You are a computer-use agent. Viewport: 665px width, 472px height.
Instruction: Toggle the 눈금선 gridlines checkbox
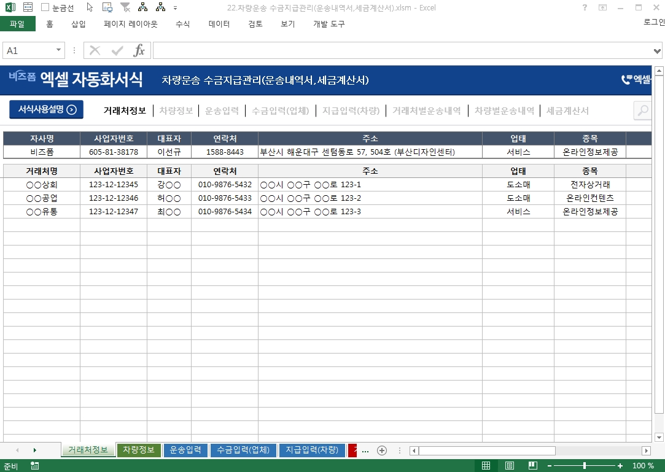coord(45,7)
